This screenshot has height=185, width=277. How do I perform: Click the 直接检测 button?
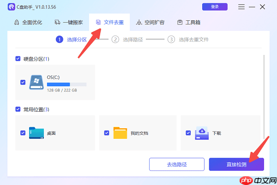click(236, 164)
